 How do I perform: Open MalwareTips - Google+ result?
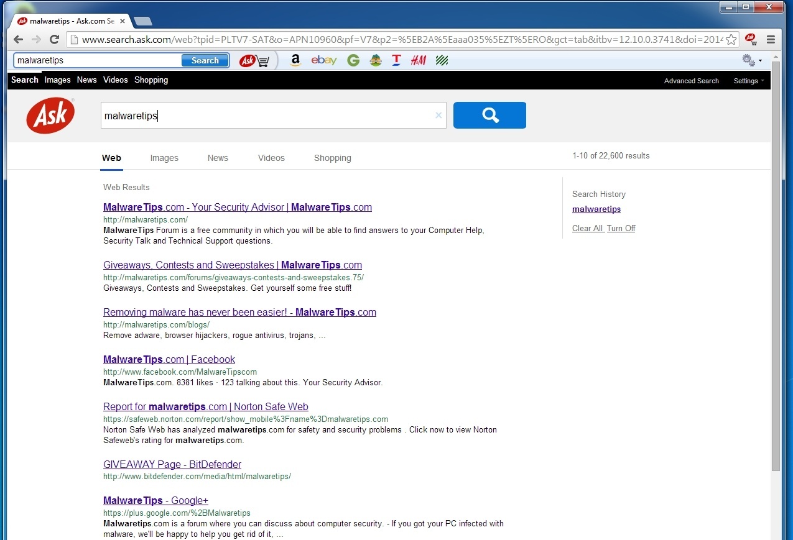(155, 501)
